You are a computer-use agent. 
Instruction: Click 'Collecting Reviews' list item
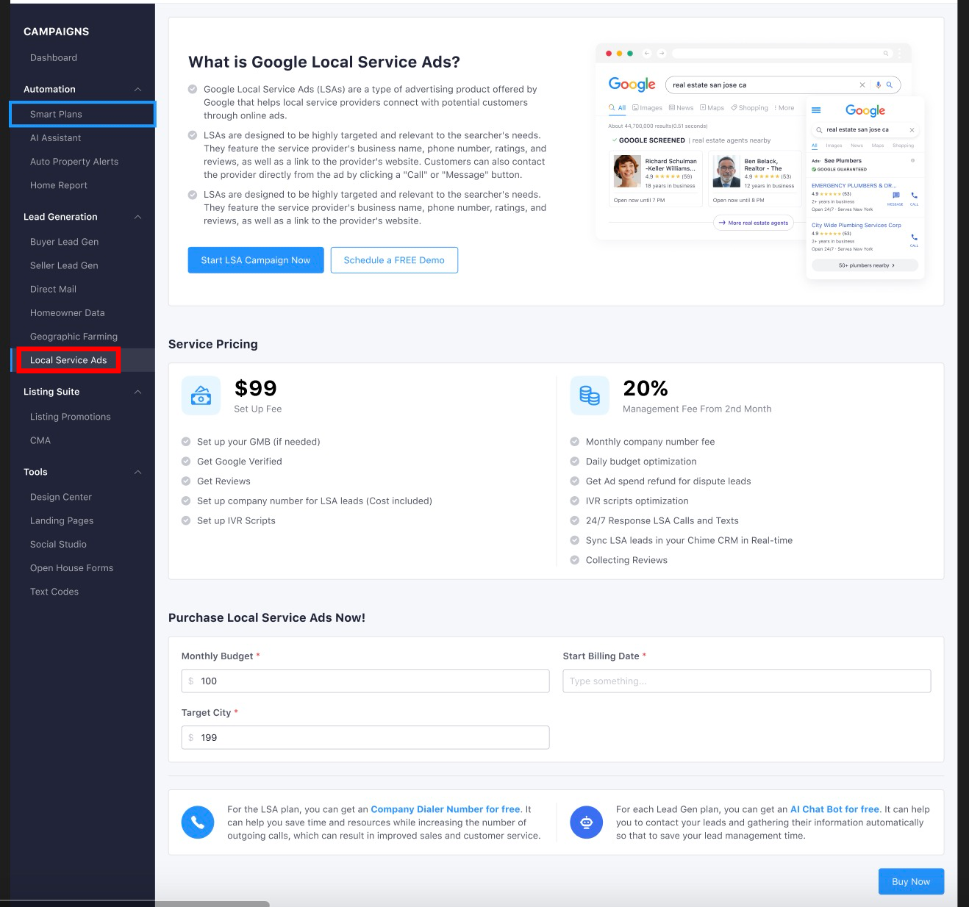click(x=626, y=560)
